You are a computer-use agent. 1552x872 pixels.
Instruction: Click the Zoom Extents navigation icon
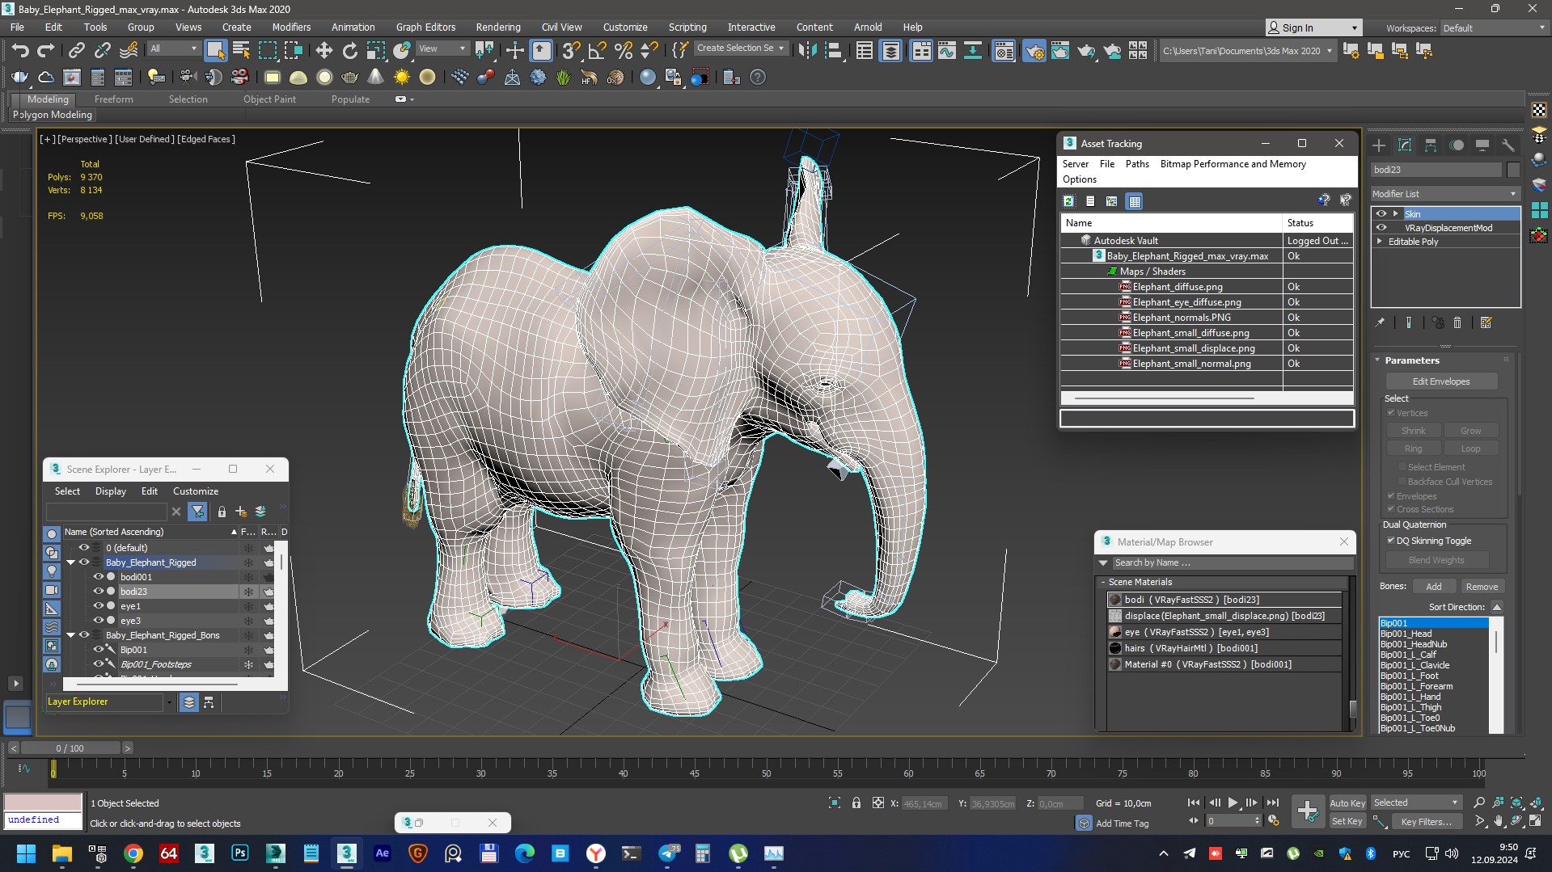click(1516, 802)
